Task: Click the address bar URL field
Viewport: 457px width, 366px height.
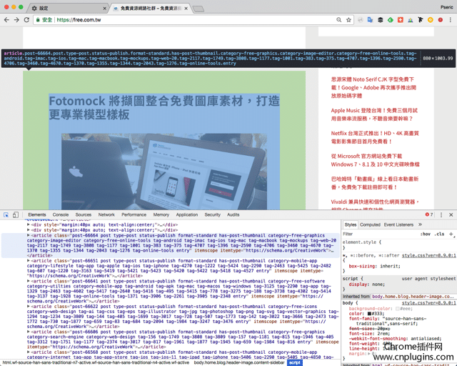Action: (195, 19)
